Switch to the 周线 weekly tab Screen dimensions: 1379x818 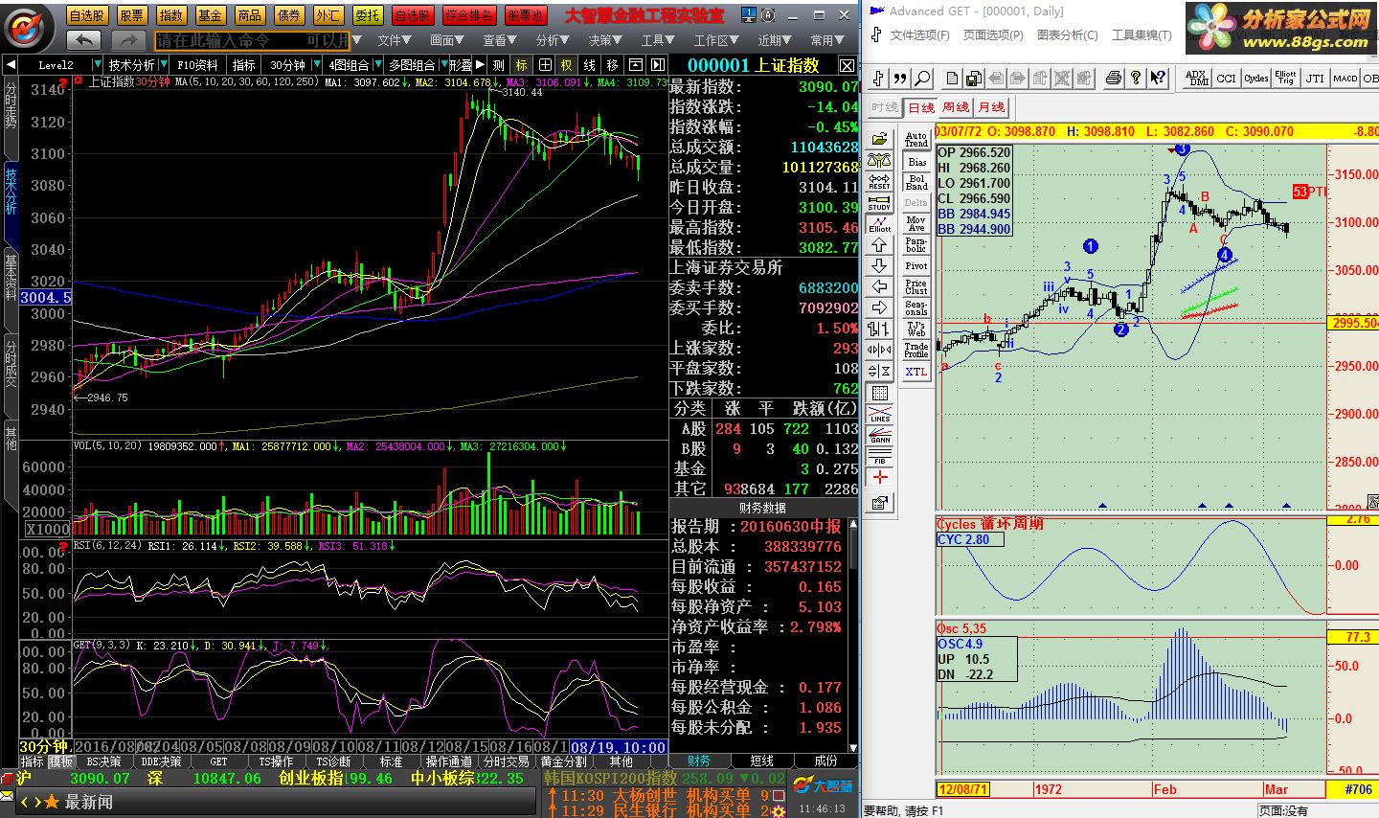956,107
